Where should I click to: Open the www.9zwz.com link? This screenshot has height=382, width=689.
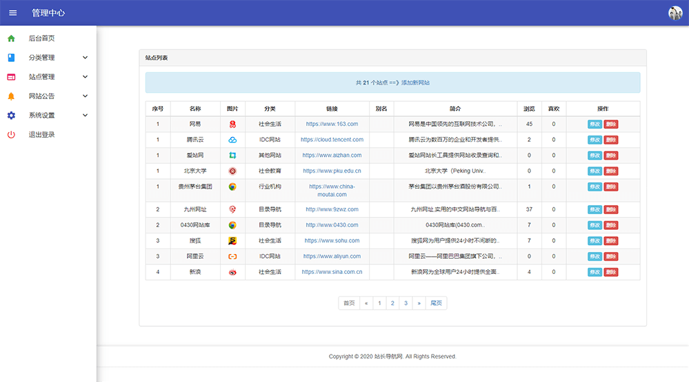coord(332,209)
